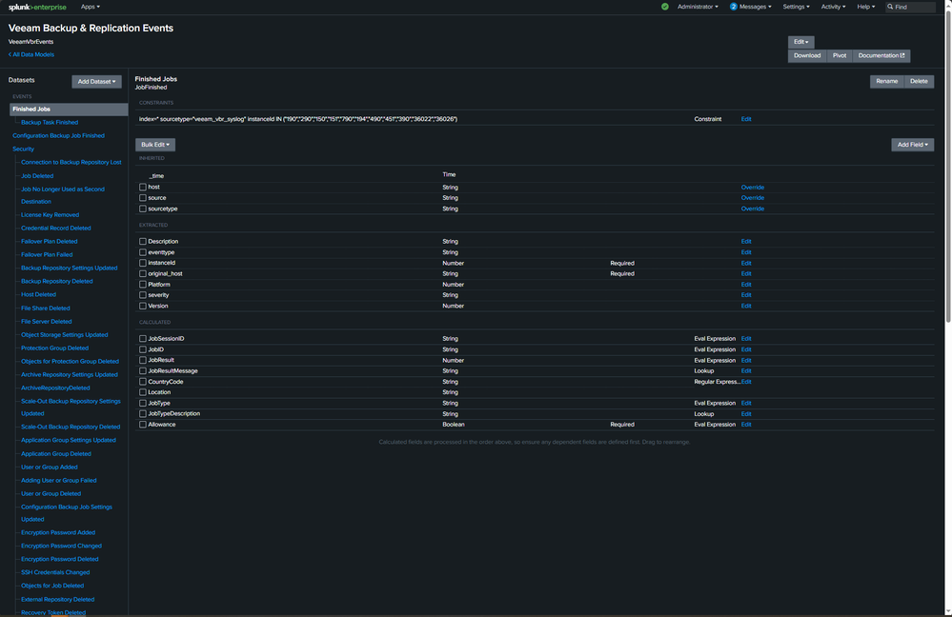Screen dimensions: 952x617
Task: Override the inherited sourcetype field
Action: (752, 209)
